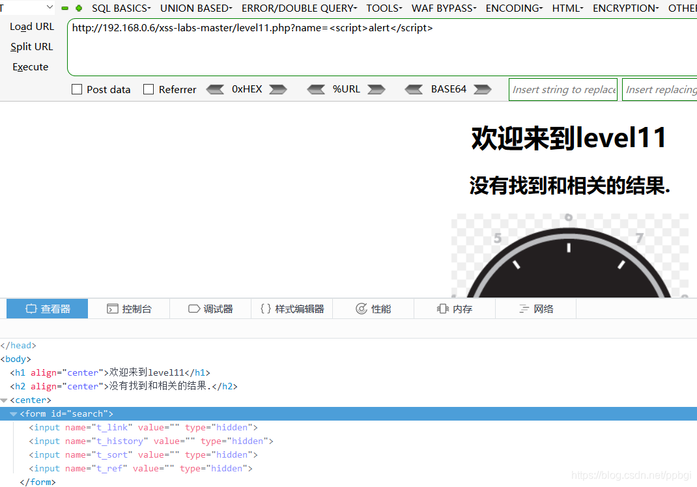Switch to the 控制台 console tab

129,309
